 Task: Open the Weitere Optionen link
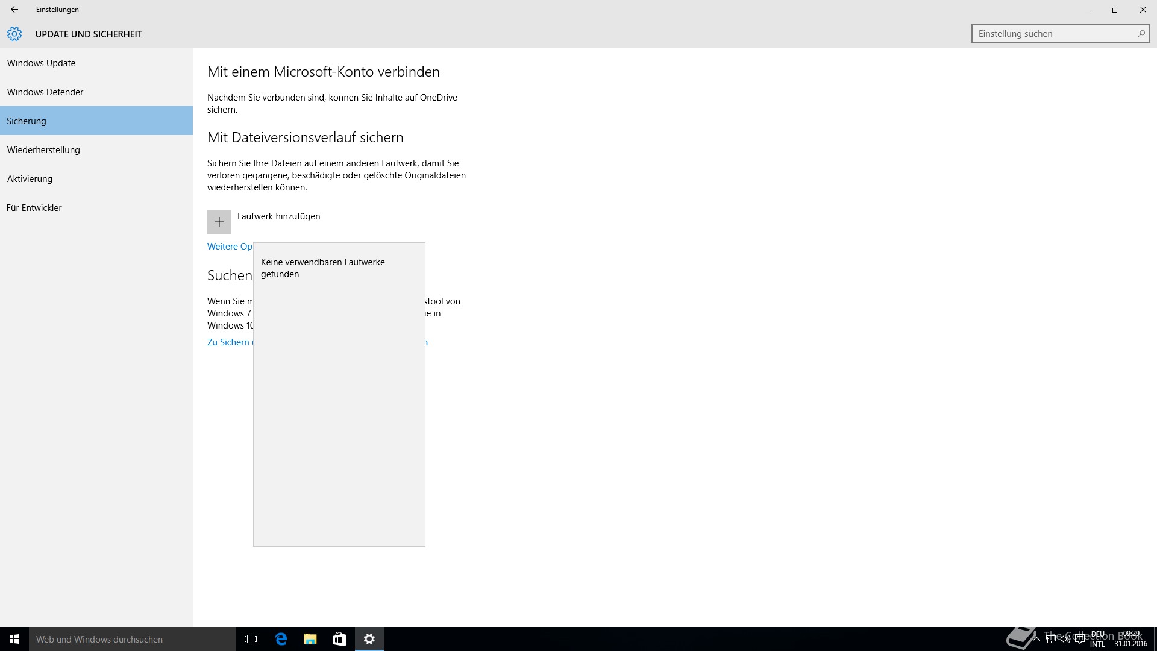[230, 247]
